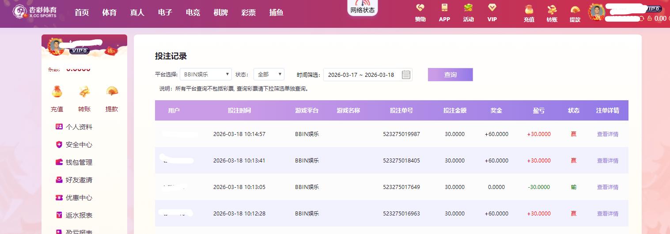The width and height of the screenshot is (670, 234).
Task: Click the date range input field
Action: point(361,75)
